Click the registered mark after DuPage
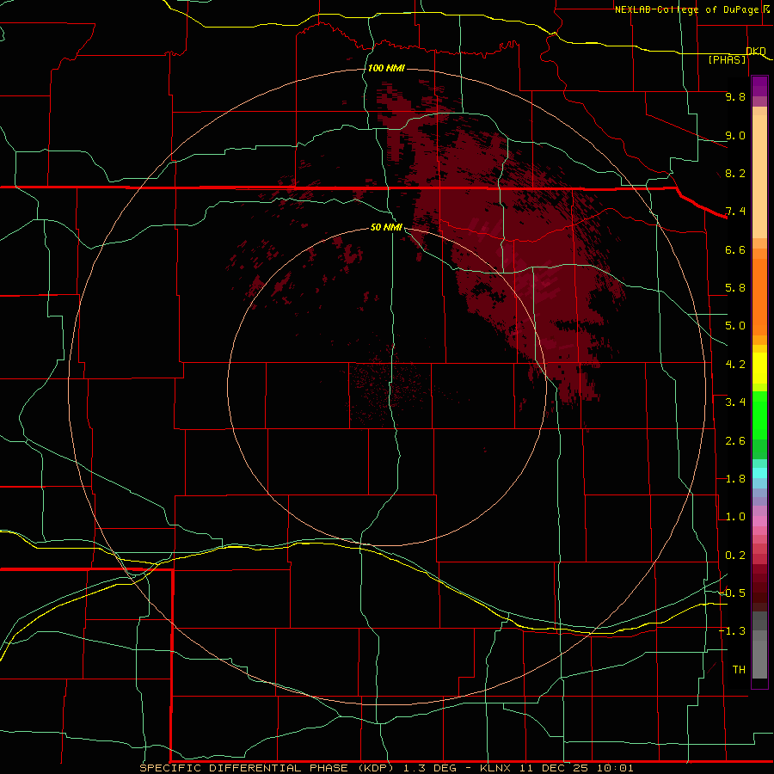Image resolution: width=774 pixels, height=774 pixels. [766, 9]
